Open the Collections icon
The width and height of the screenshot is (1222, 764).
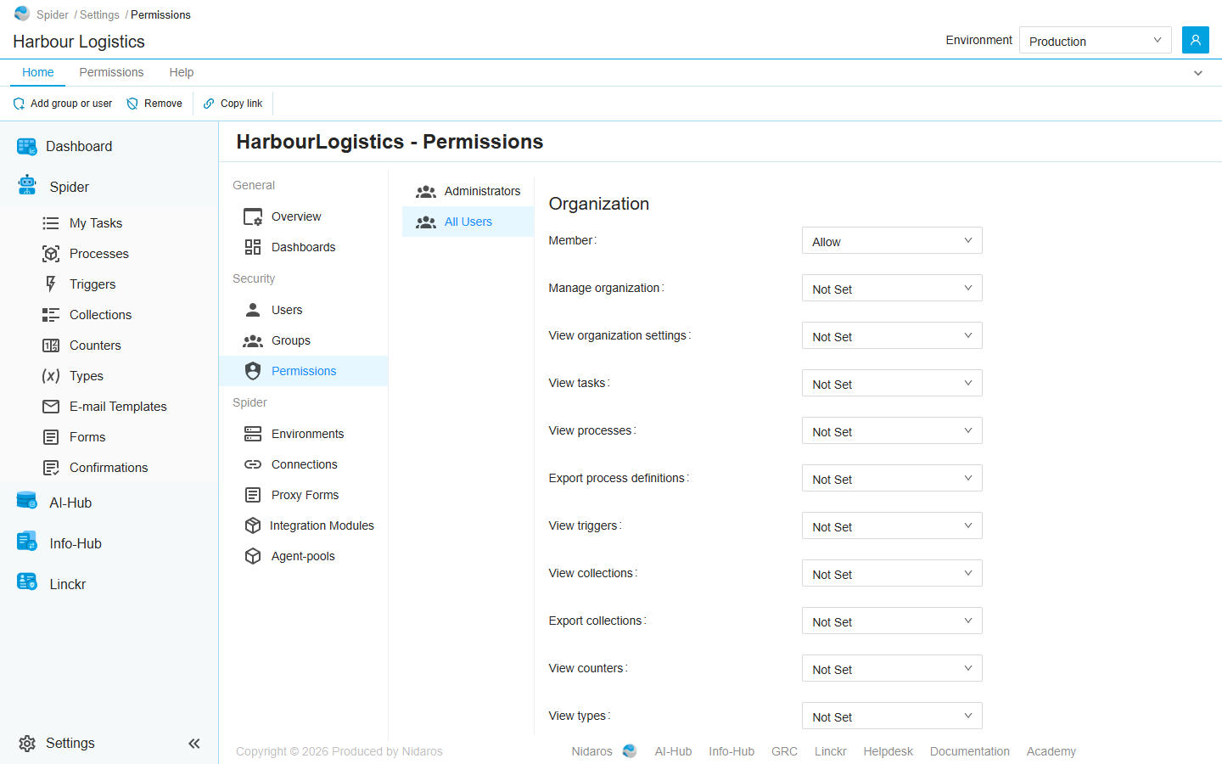click(x=51, y=315)
